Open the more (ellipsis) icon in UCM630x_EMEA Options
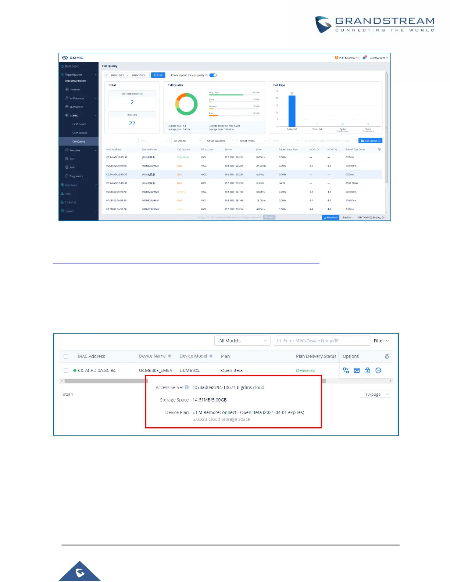This screenshot has height=582, width=450. pyautogui.click(x=378, y=370)
